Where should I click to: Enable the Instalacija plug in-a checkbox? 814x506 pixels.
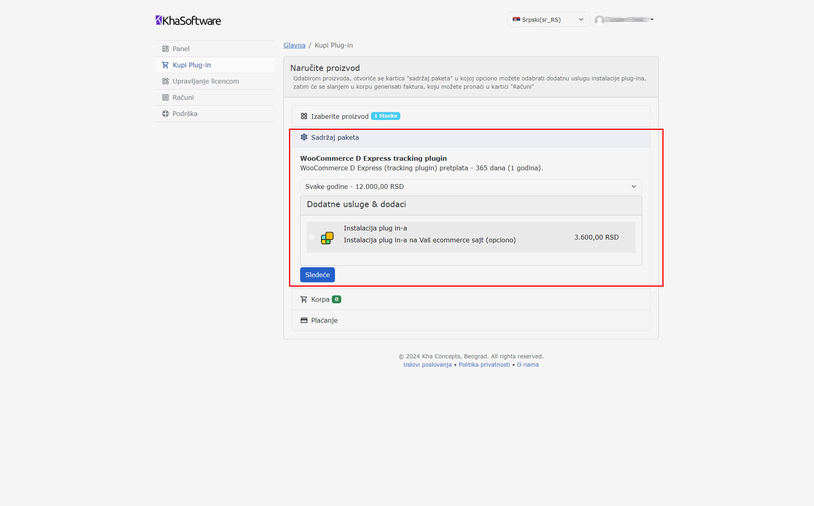click(312, 237)
